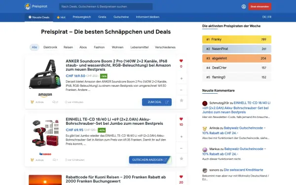Screen dimensions: 296x185
Task: Open #2 NasenPirat ranking row
Action: click(237, 49)
